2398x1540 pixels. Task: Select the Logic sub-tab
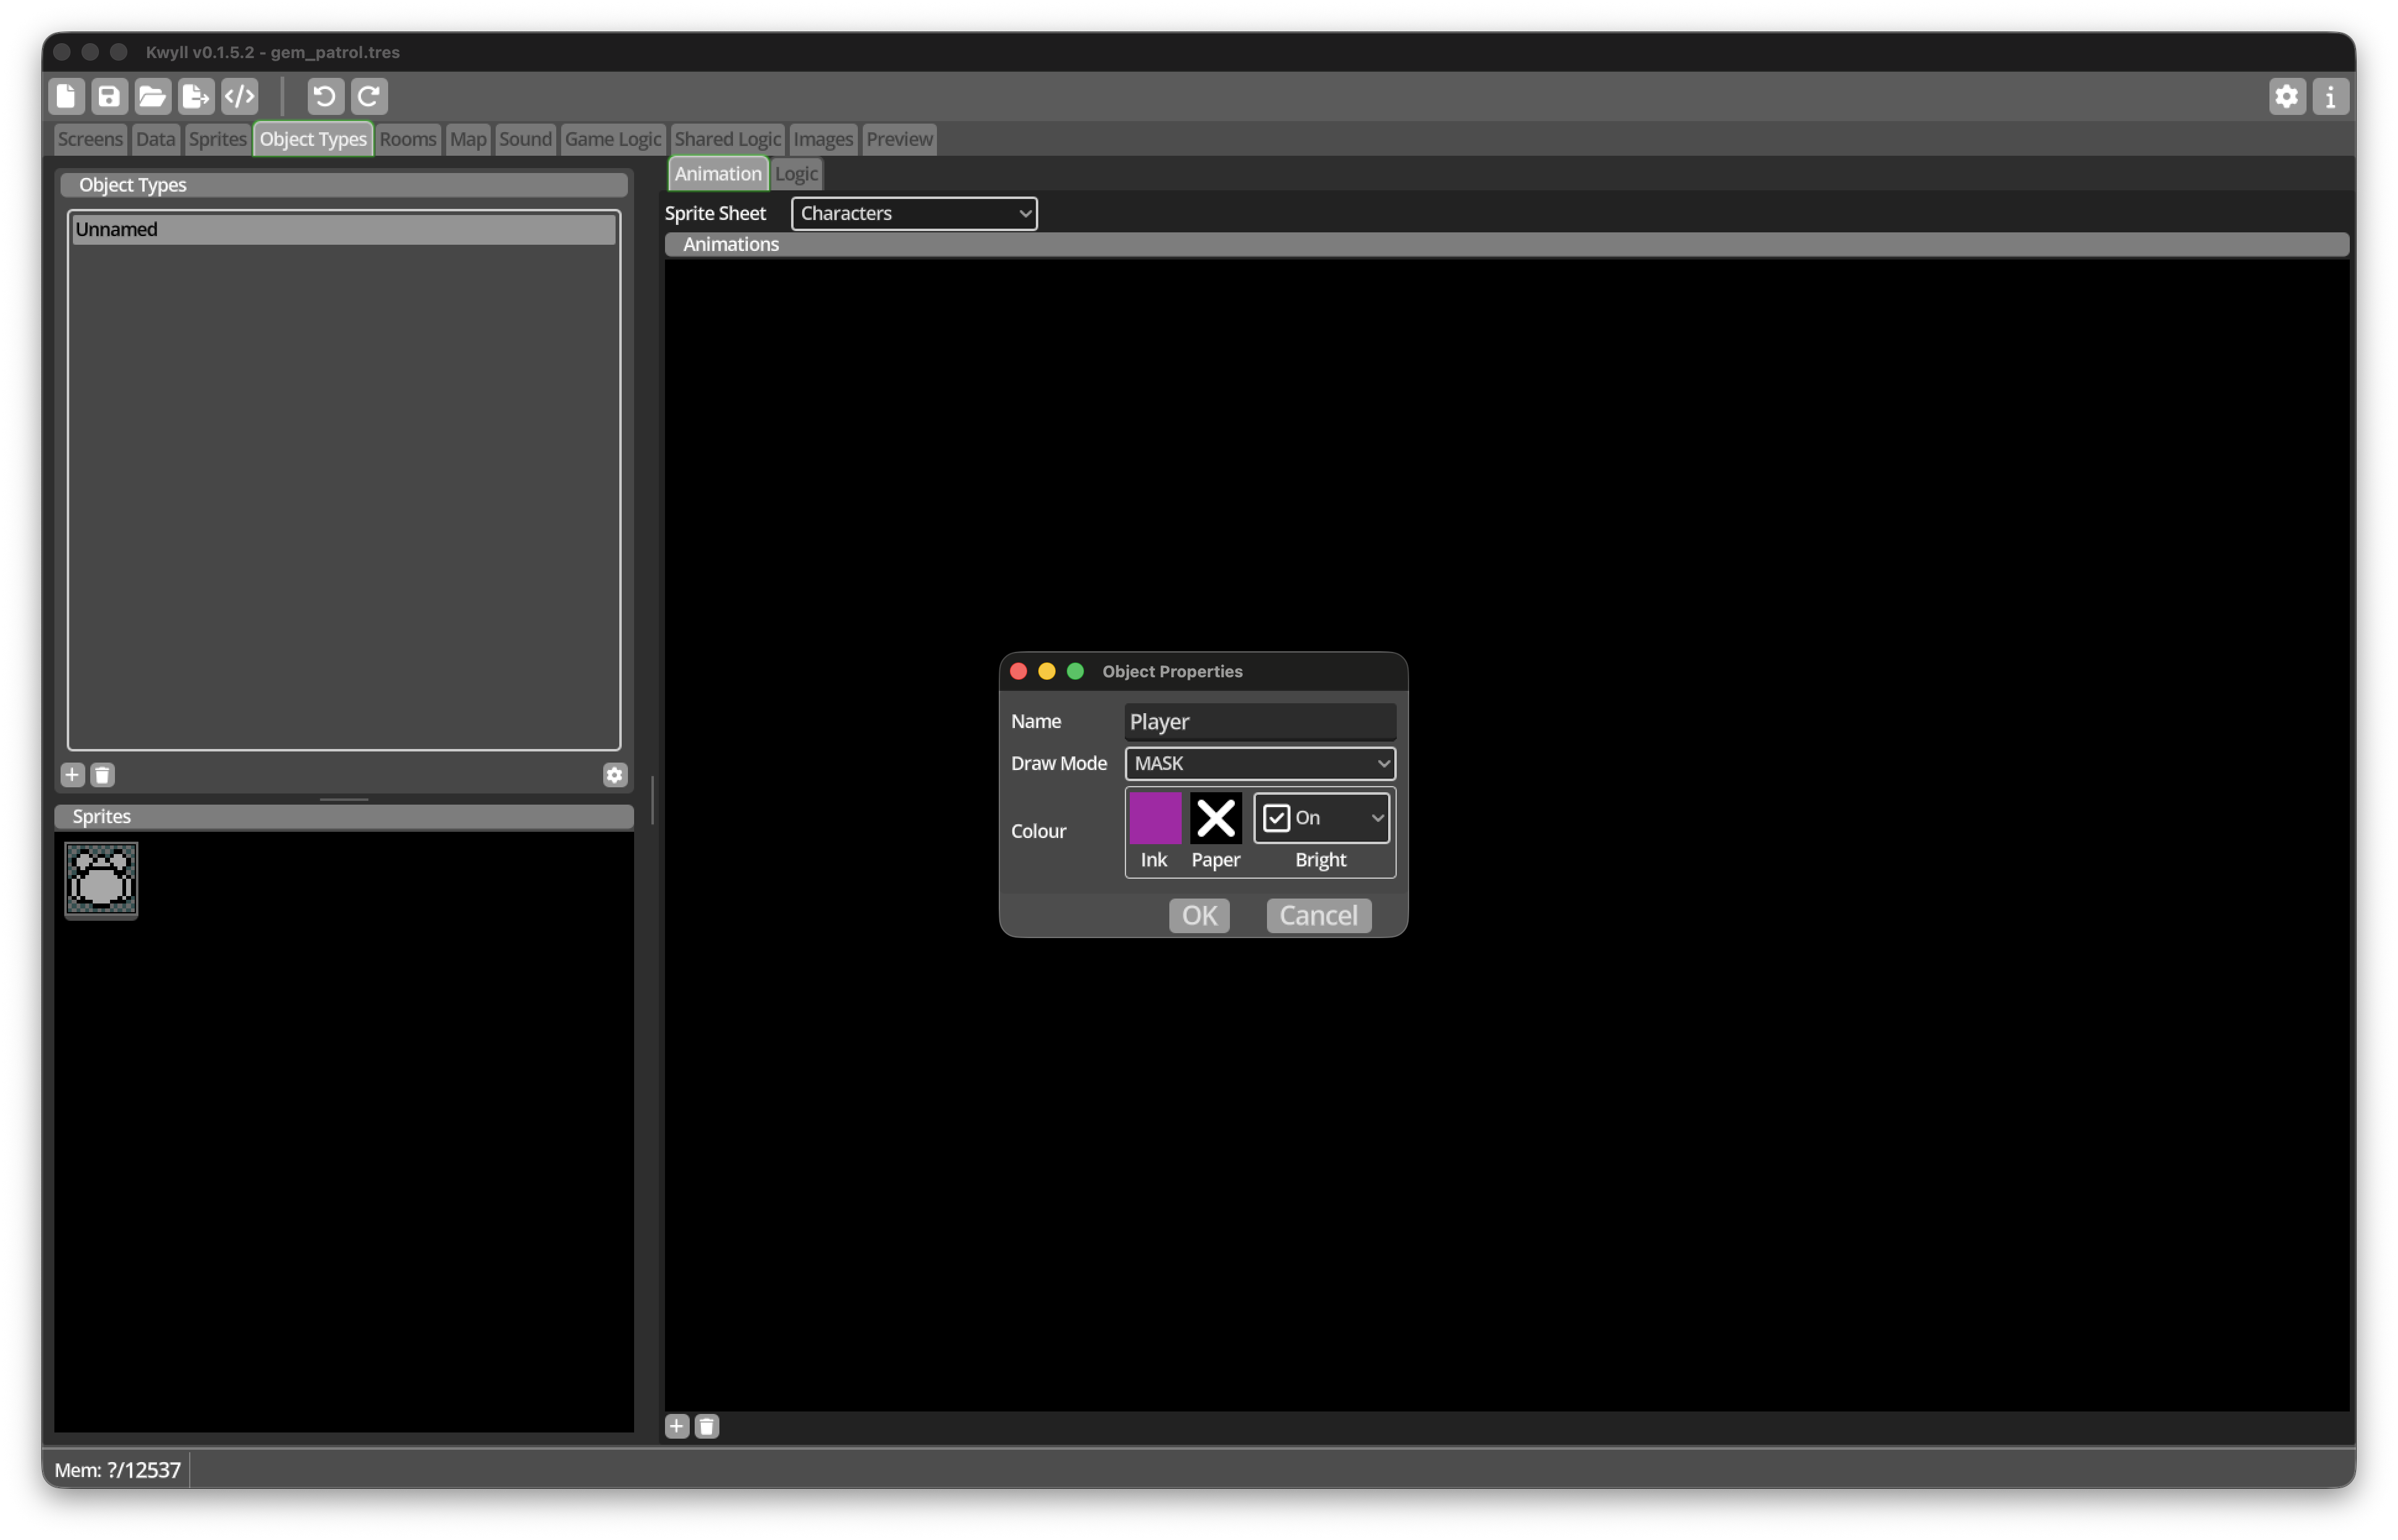(x=796, y=173)
